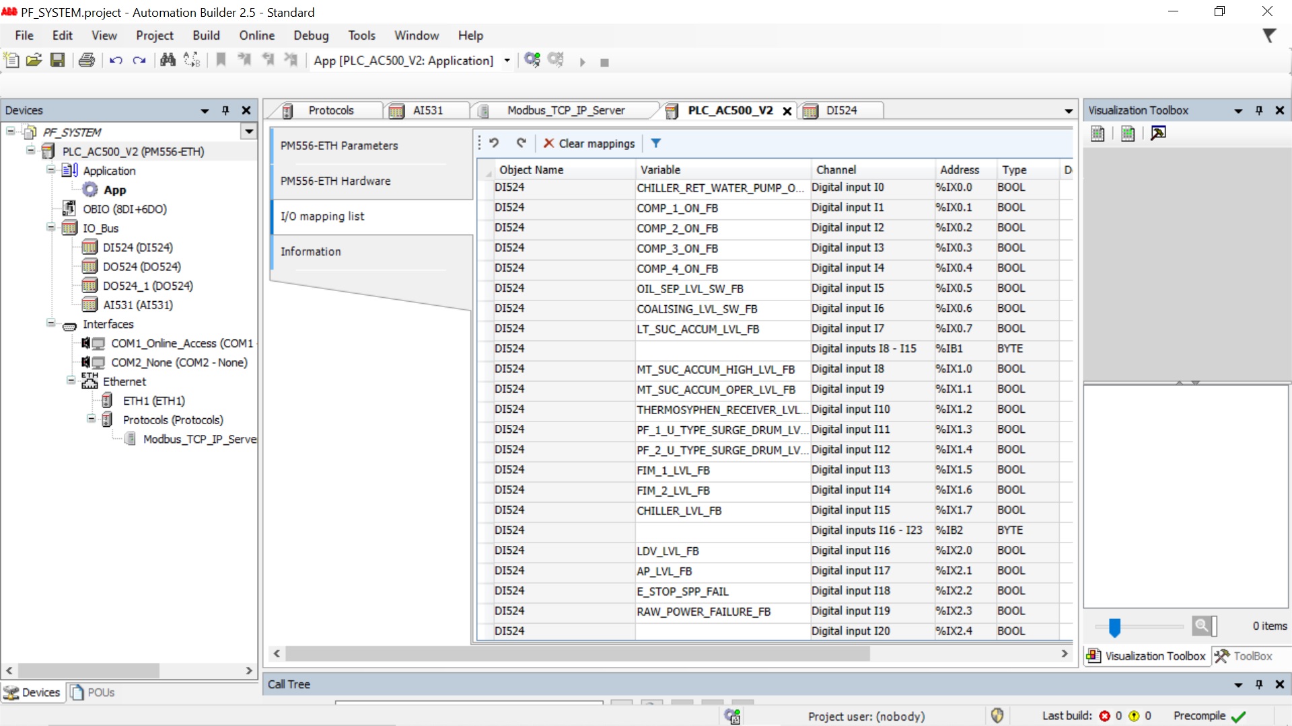
Task: Open the New project icon
Action: [11, 61]
